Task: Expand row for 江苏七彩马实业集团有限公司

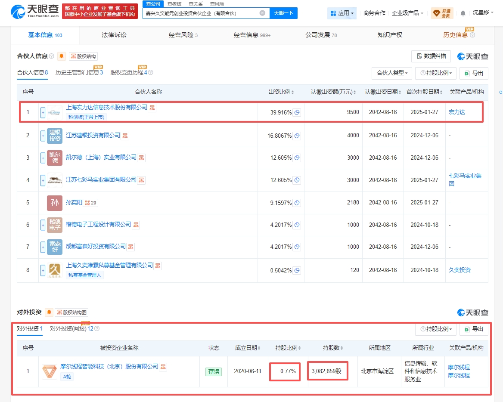Action: click(43, 180)
